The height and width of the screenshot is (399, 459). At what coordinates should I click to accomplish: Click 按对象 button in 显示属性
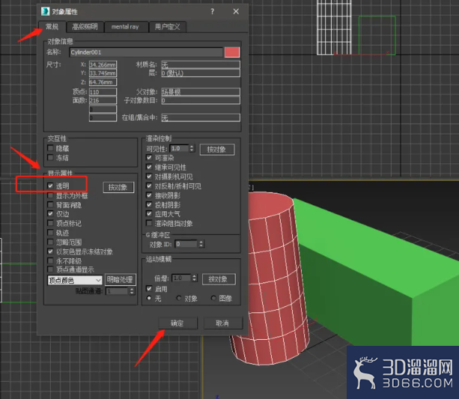tap(118, 187)
